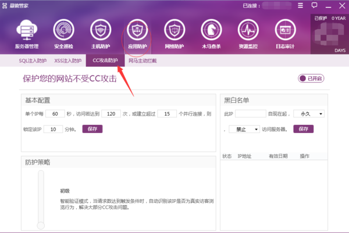Select 主机防护 host protection icon
The width and height of the screenshot is (349, 233).
101,34
